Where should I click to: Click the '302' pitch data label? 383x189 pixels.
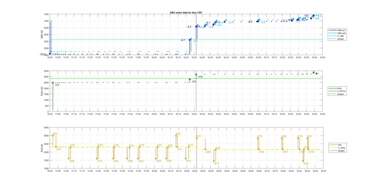click(x=57, y=85)
